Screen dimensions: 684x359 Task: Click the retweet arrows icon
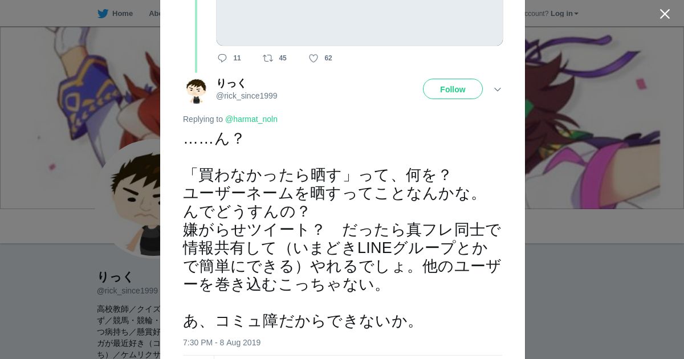(x=268, y=58)
